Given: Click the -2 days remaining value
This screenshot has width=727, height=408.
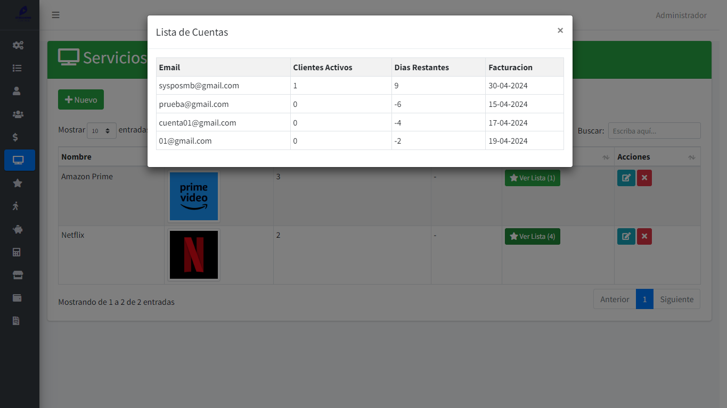Looking at the screenshot, I should click(x=398, y=141).
